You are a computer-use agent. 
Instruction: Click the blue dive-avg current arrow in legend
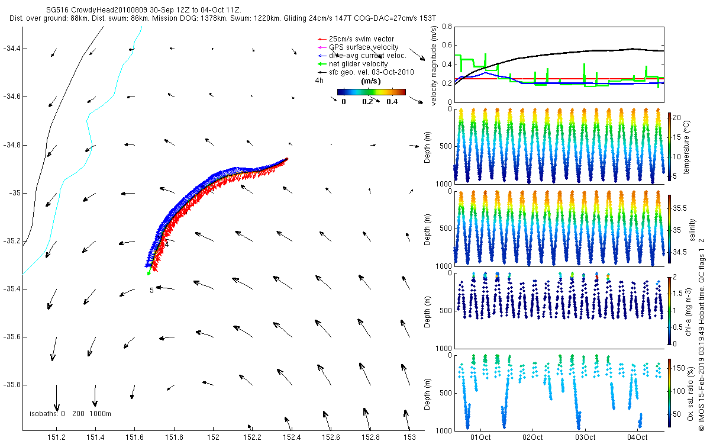[x=322, y=56]
